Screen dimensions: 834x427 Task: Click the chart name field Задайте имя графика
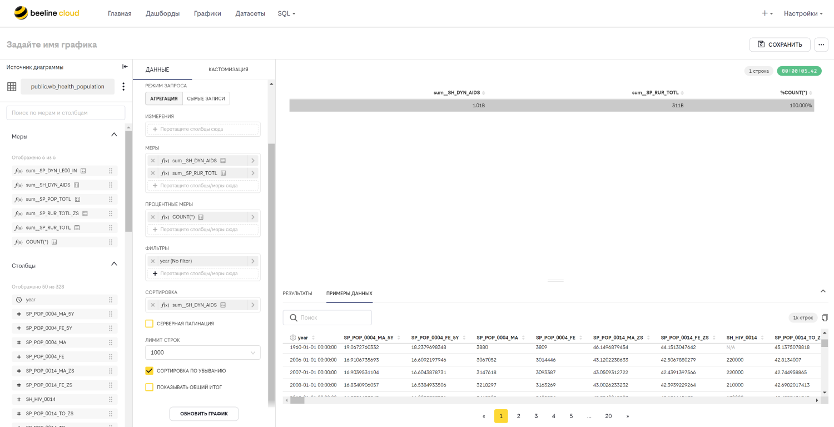pyautogui.click(x=52, y=44)
